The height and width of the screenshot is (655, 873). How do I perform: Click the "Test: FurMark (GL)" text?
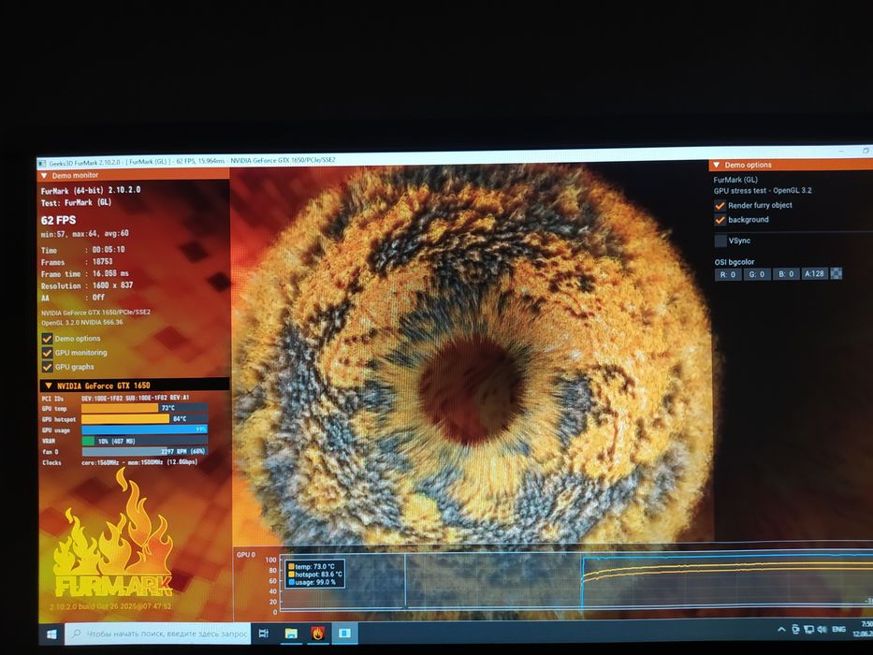pyautogui.click(x=77, y=202)
